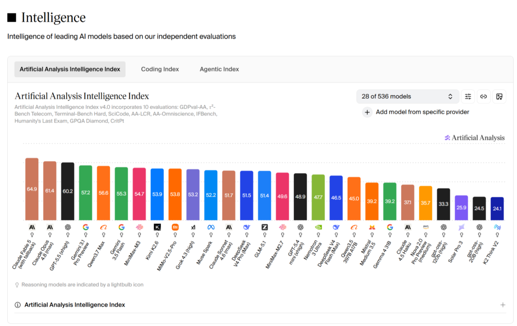Click DeepSeek logo under the 51.5 bar
This screenshot has width=517, height=326.
coord(247,227)
